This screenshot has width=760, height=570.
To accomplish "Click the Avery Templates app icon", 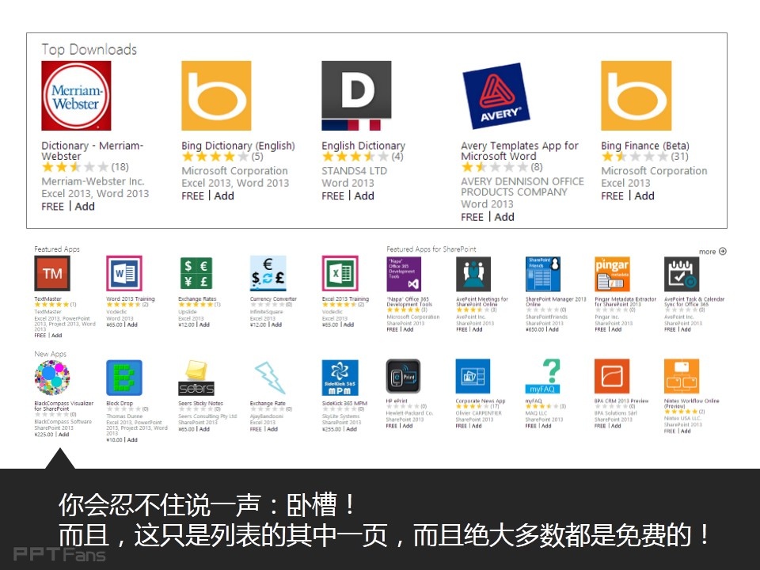I will click(496, 96).
